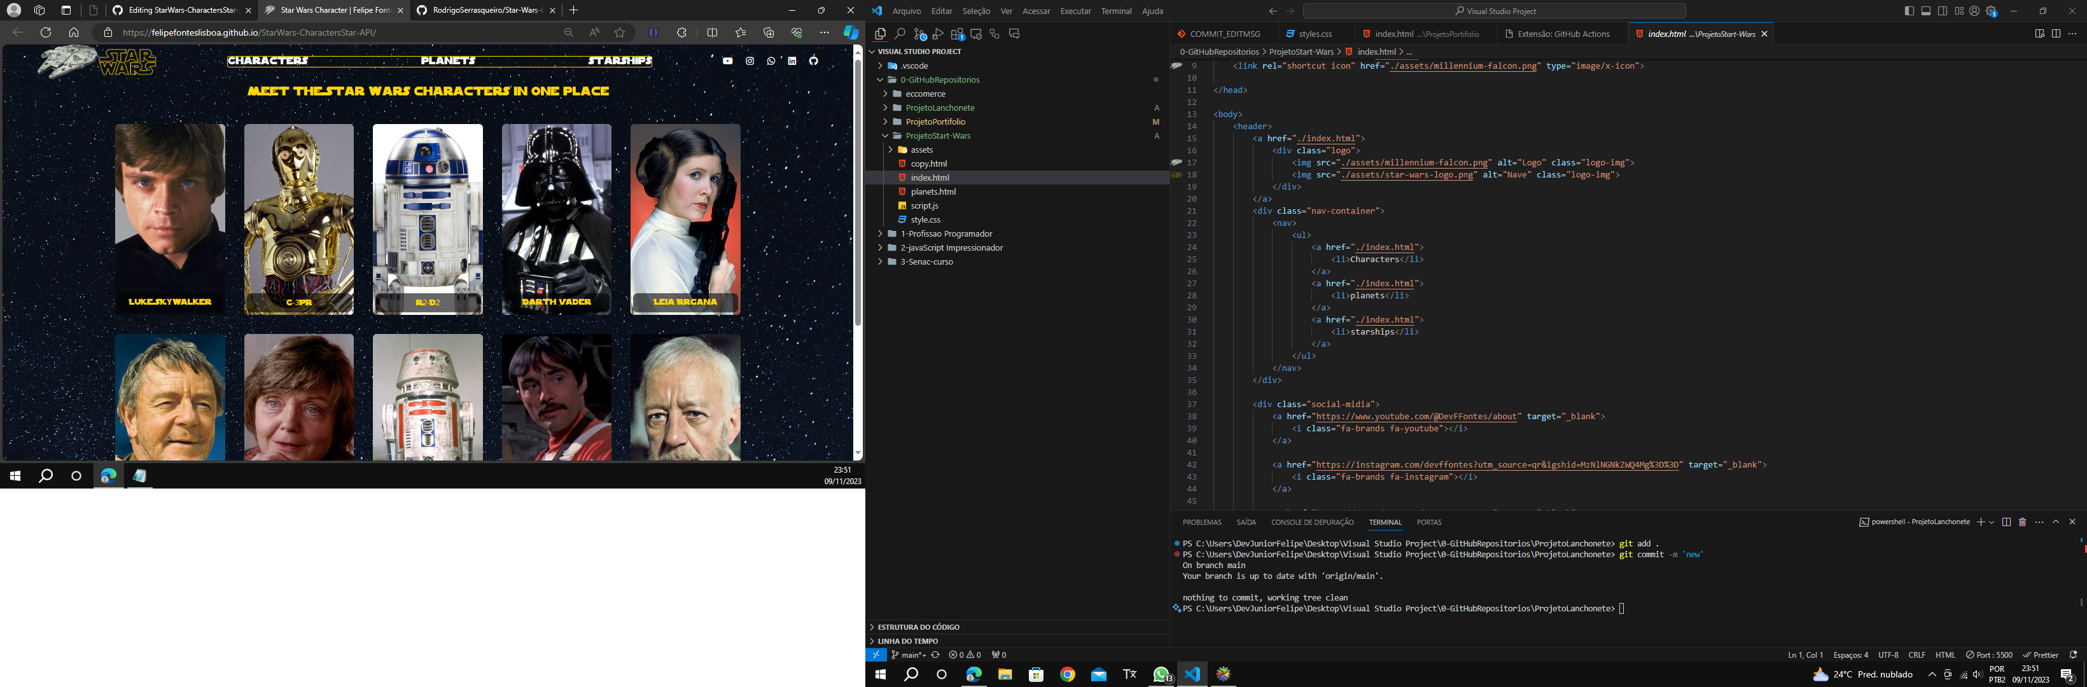
Task: Maximize the terminal panel with the up chevron
Action: [2055, 522]
